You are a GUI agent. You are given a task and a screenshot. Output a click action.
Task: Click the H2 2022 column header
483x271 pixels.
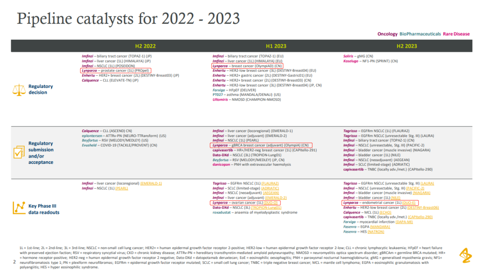145,46
